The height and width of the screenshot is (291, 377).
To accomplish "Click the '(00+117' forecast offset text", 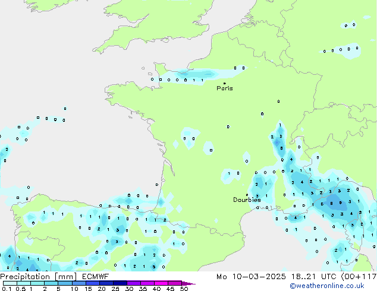I will (x=359, y=277).
